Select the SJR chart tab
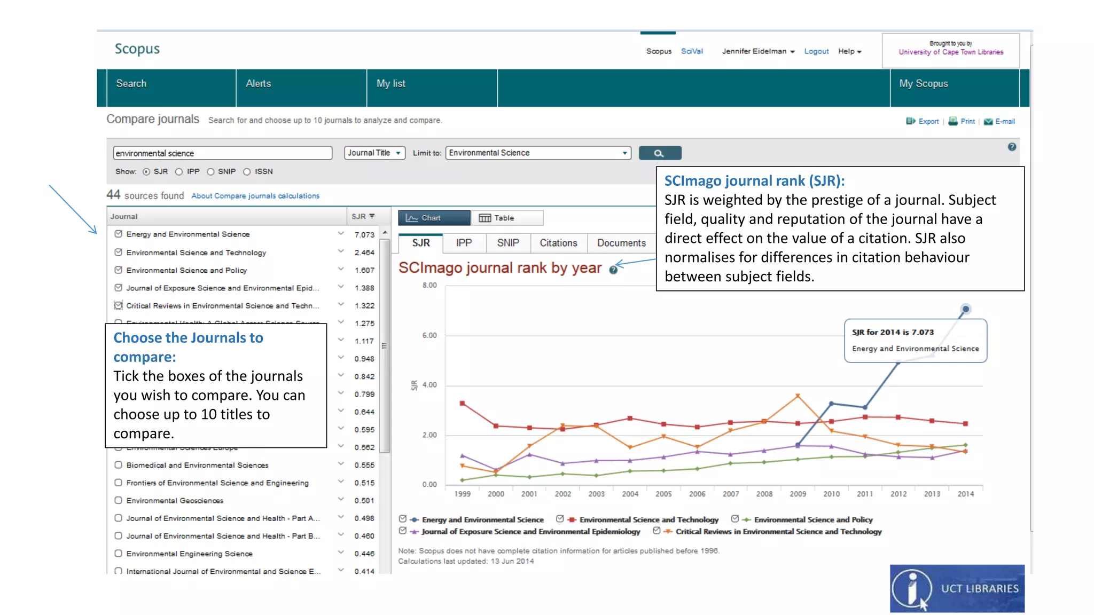The width and height of the screenshot is (1094, 615). click(421, 243)
